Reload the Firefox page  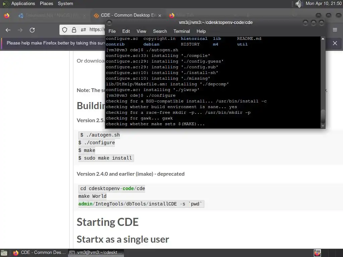[x=32, y=30]
